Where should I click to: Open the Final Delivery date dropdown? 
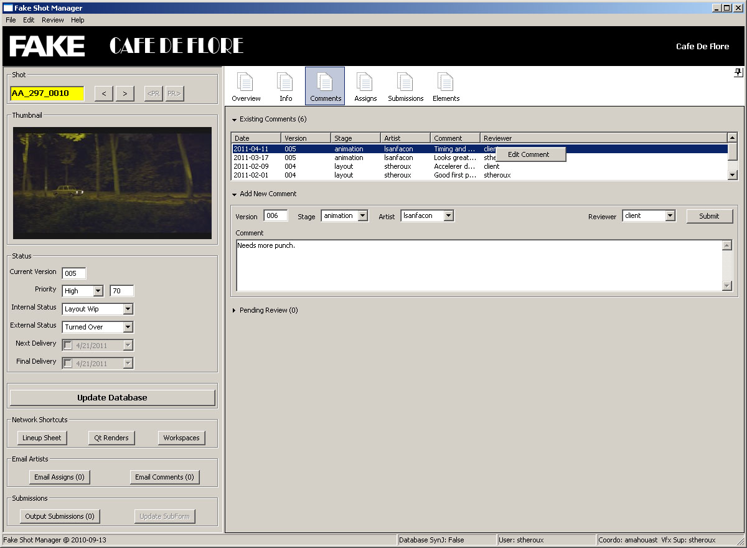pos(128,363)
